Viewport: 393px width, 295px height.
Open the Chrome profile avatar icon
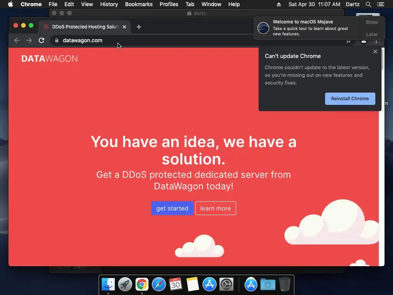click(364, 41)
